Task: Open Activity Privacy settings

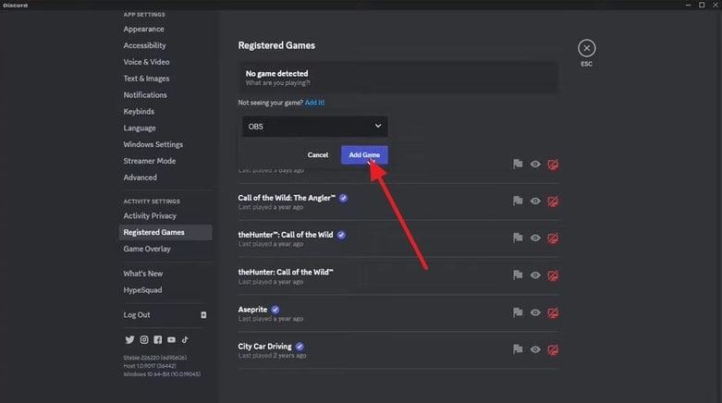Action: point(150,215)
